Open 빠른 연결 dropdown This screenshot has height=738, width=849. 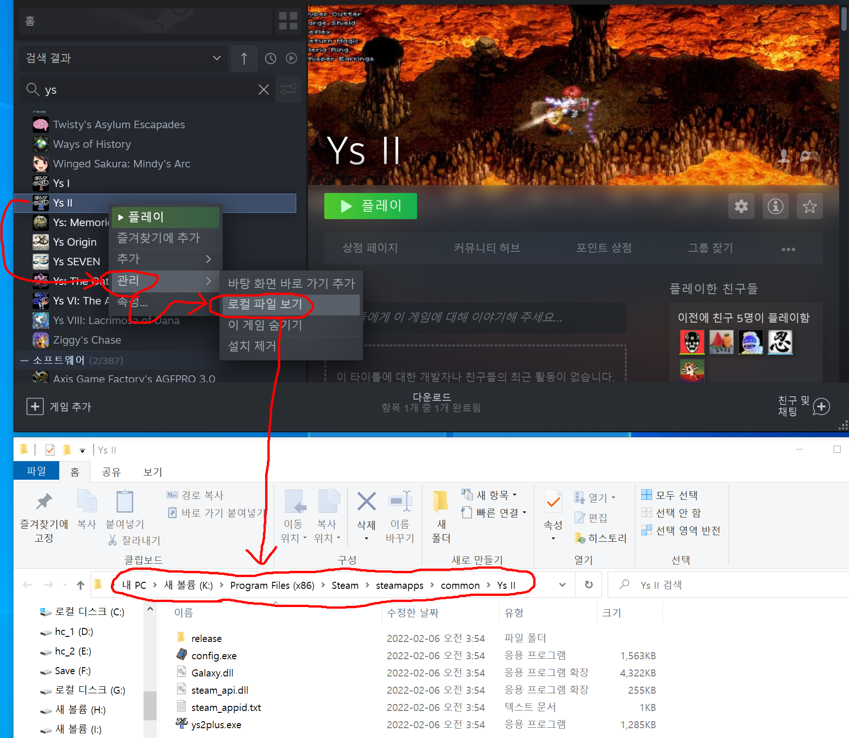click(x=494, y=513)
